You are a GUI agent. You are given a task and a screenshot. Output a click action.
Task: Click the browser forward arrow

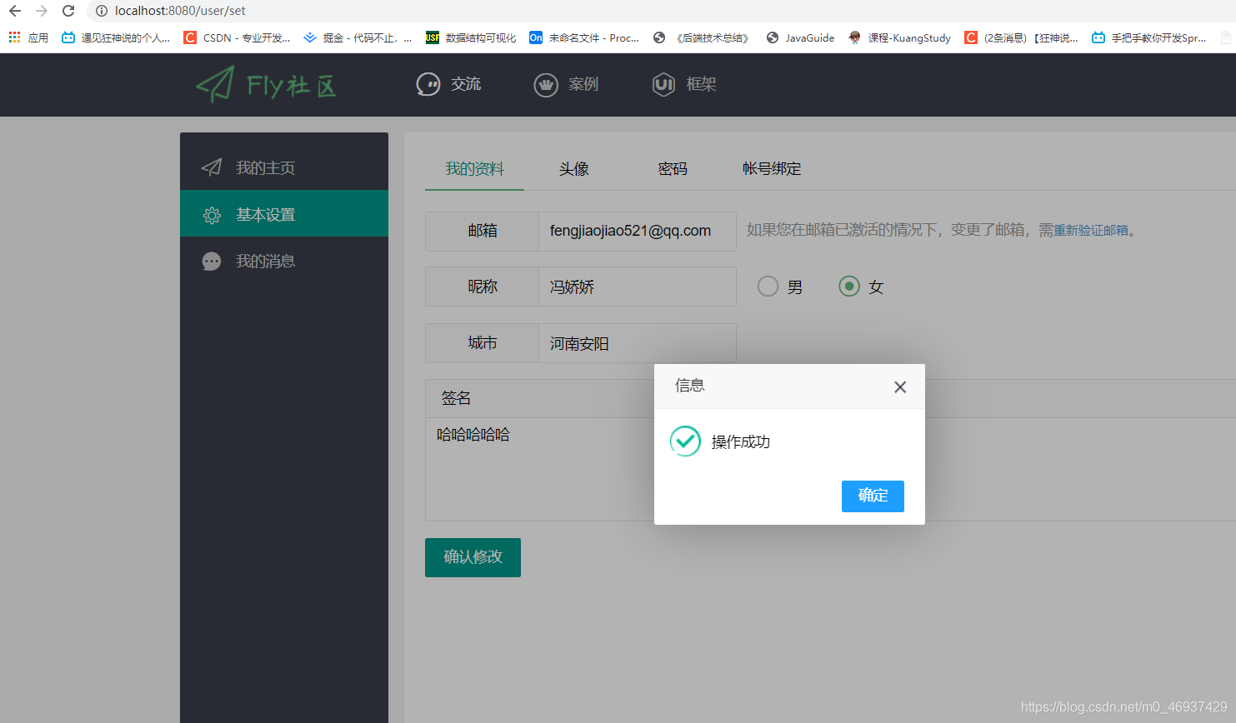click(42, 11)
